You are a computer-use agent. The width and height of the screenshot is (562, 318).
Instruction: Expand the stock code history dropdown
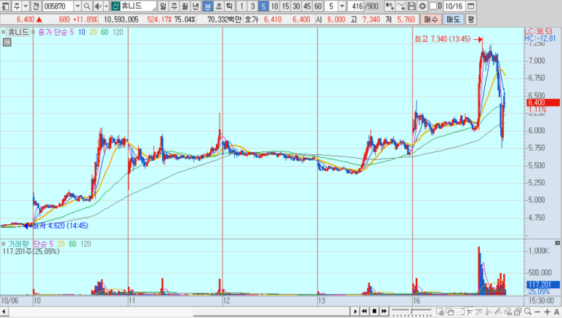click(77, 6)
